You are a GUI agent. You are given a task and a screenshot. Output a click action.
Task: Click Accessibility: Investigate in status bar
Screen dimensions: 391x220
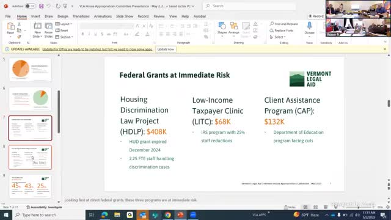coord(44,207)
